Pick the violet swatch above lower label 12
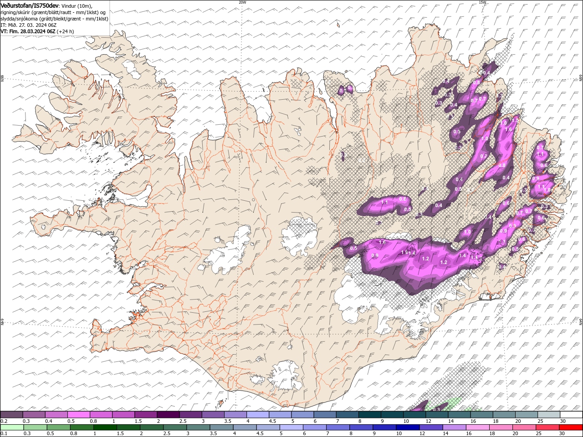The image size is (583, 437). (431, 427)
